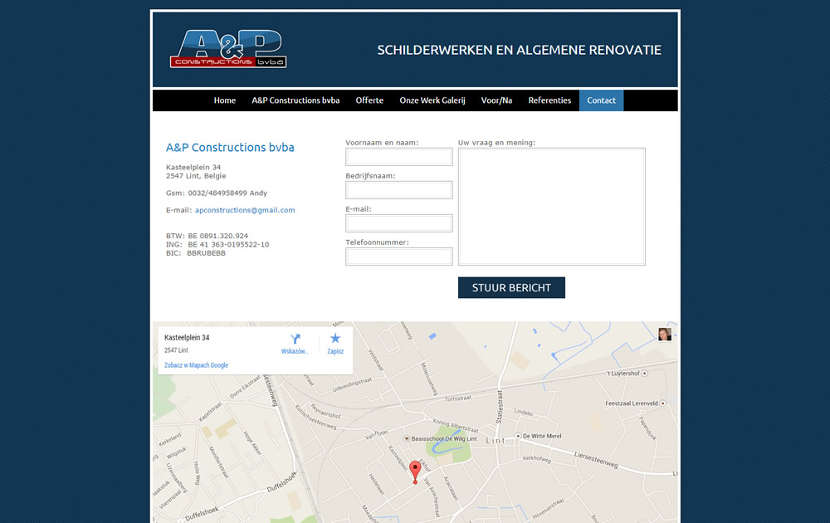Click the Bedrijfsnaam: label

[x=370, y=176]
